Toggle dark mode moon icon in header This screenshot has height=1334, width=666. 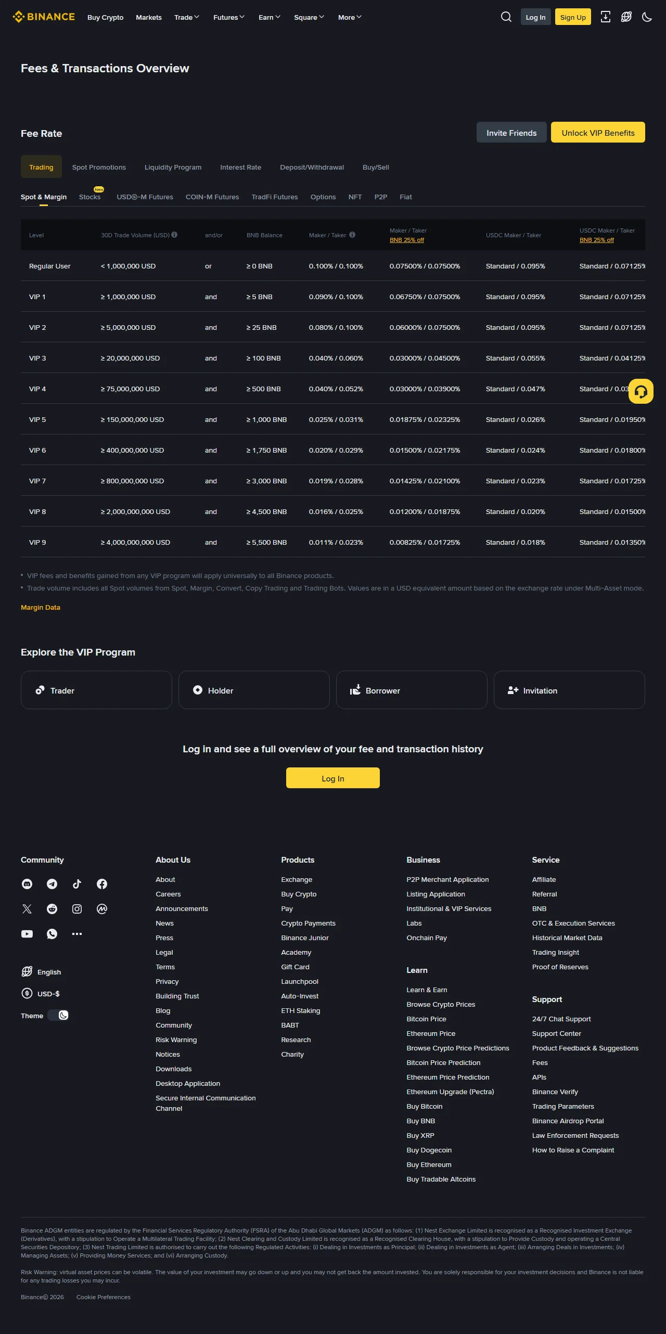pos(647,17)
